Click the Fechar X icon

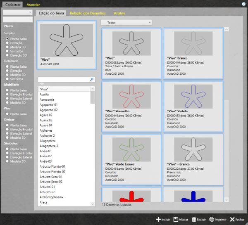[232, 220]
